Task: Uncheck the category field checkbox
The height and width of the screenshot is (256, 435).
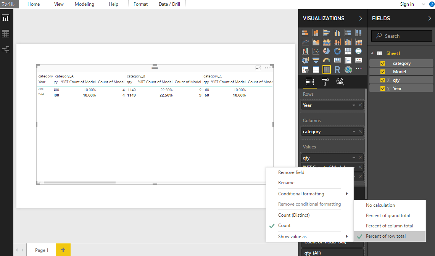Action: coord(383,63)
